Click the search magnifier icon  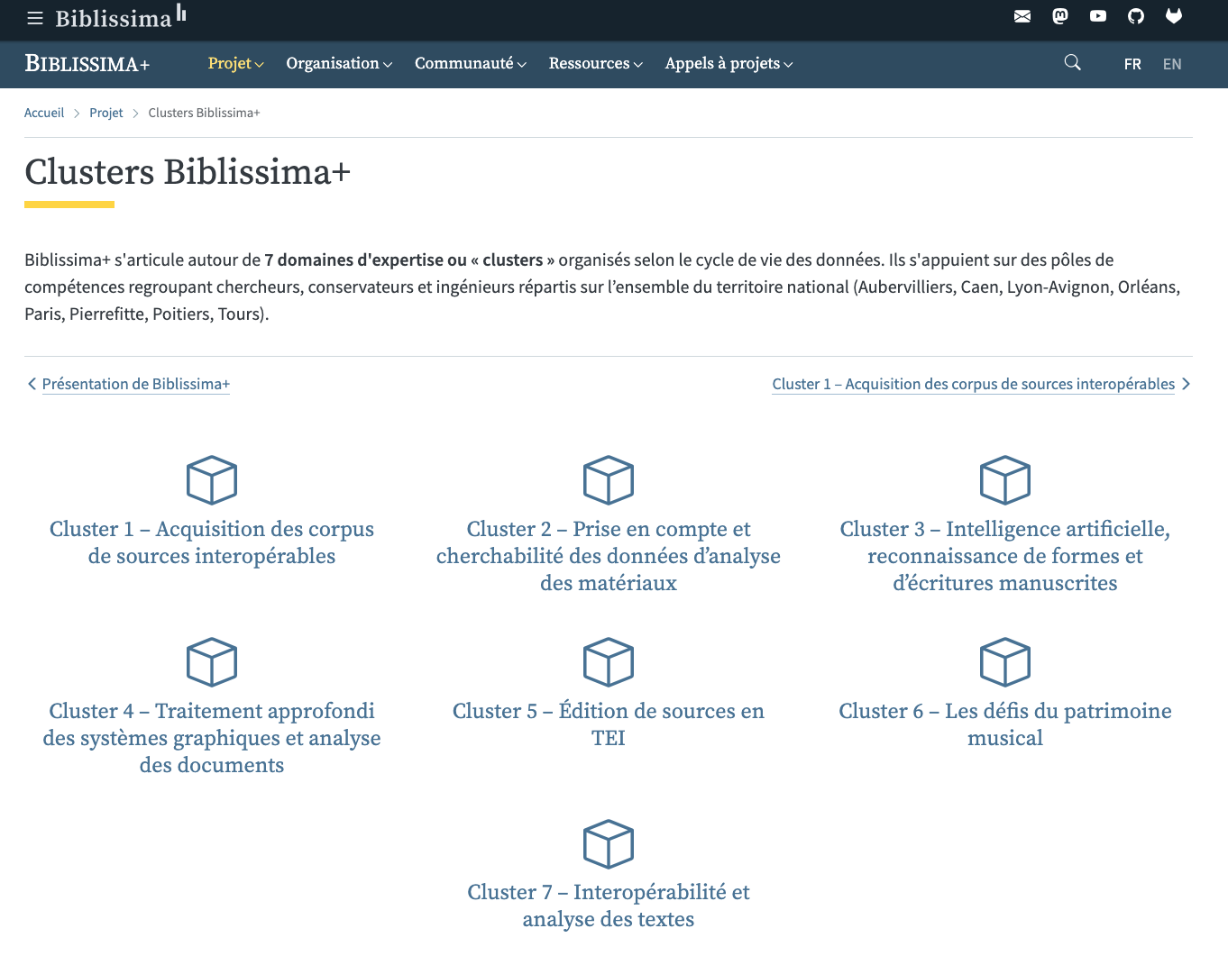pyautogui.click(x=1072, y=63)
